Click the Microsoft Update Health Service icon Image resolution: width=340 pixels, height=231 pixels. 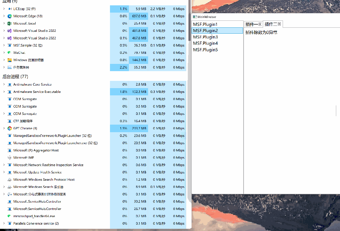[x=9, y=172]
